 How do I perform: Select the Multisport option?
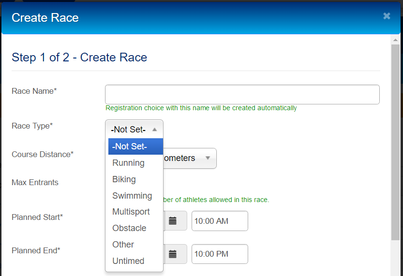click(131, 212)
